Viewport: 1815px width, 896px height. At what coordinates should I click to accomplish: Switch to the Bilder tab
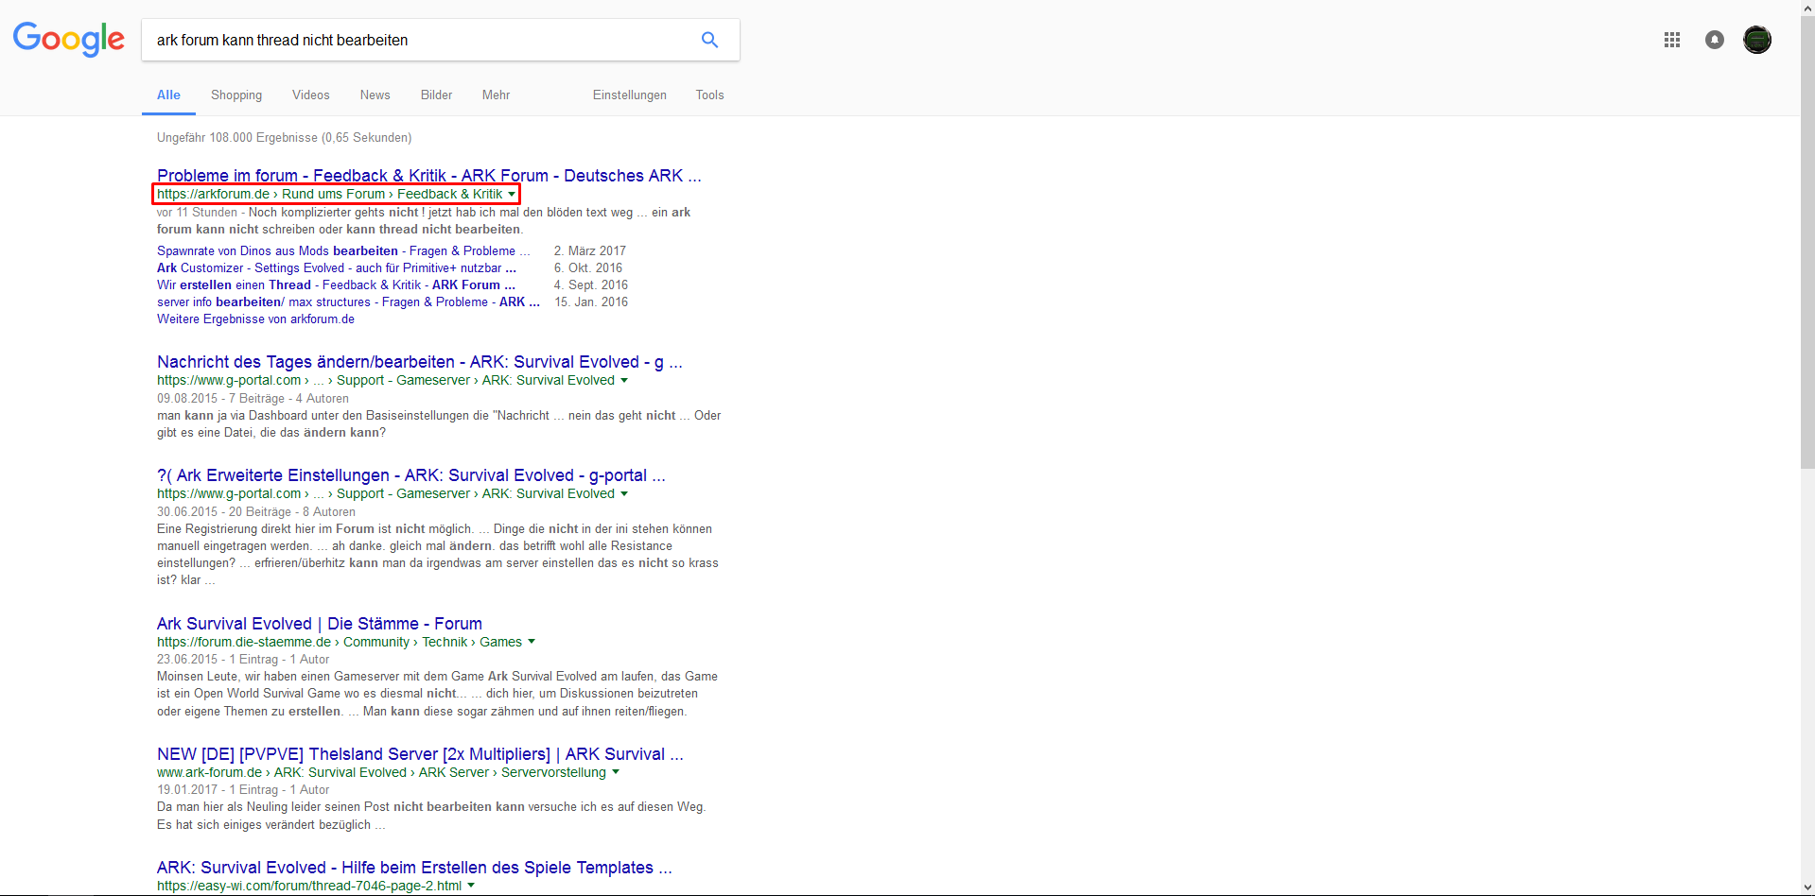[436, 95]
